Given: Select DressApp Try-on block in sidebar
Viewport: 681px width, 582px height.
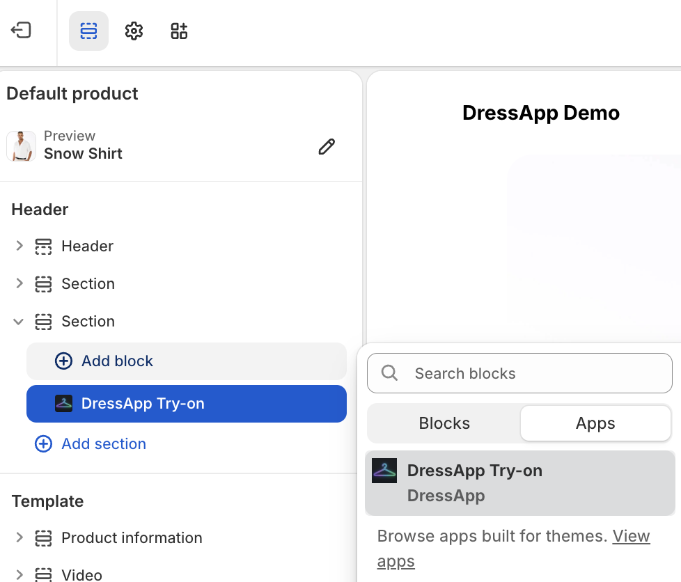Looking at the screenshot, I should [187, 404].
